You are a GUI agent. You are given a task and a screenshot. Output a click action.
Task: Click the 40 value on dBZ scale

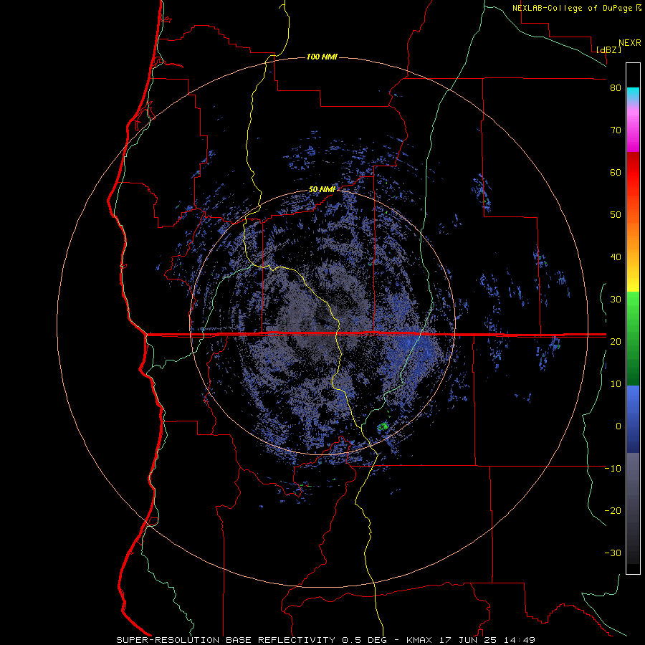click(616, 257)
